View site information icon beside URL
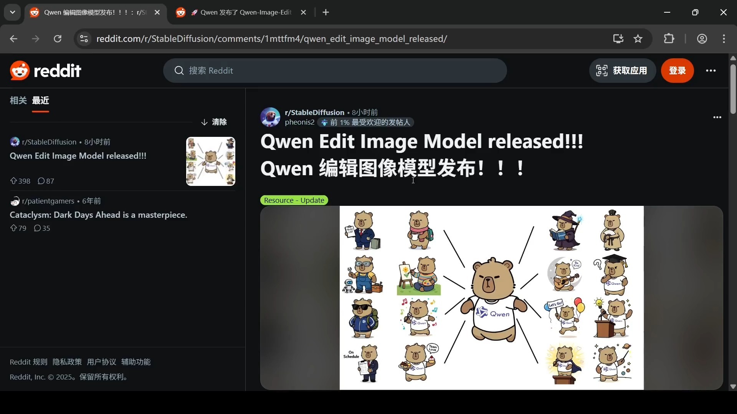737x414 pixels. point(84,39)
